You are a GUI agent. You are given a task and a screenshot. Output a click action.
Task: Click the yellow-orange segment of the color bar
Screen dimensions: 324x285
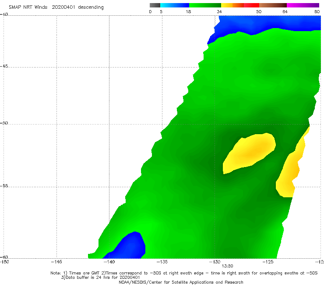click(x=232, y=5)
